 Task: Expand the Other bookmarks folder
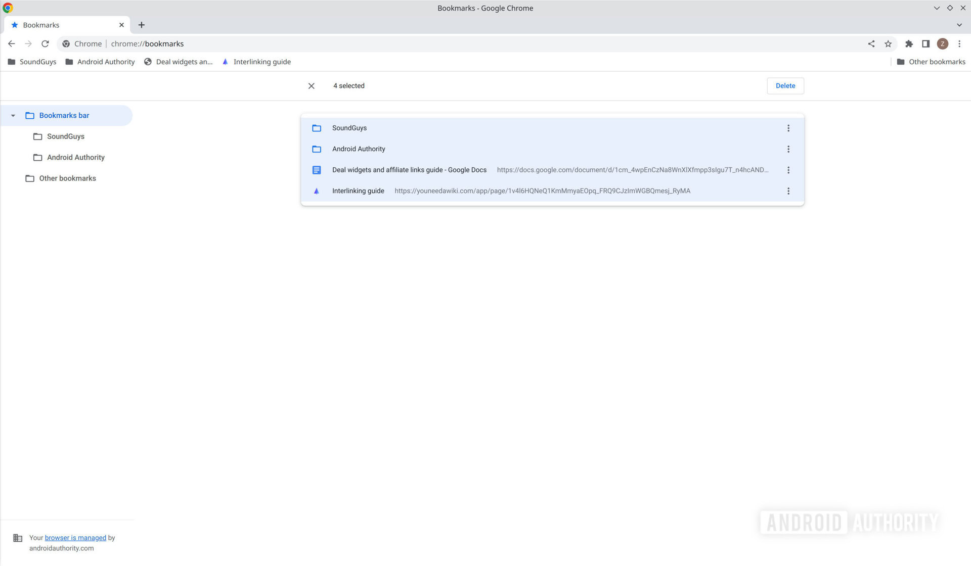(x=67, y=178)
